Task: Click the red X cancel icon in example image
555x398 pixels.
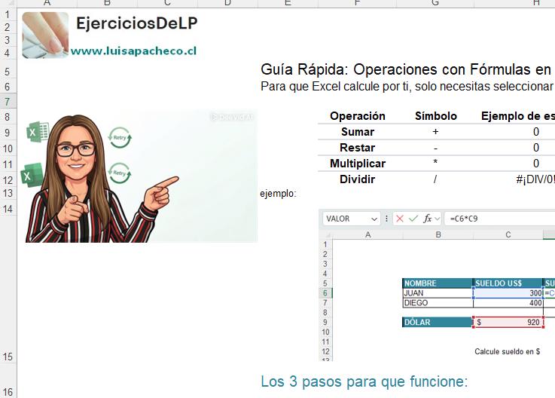Action: [400, 219]
